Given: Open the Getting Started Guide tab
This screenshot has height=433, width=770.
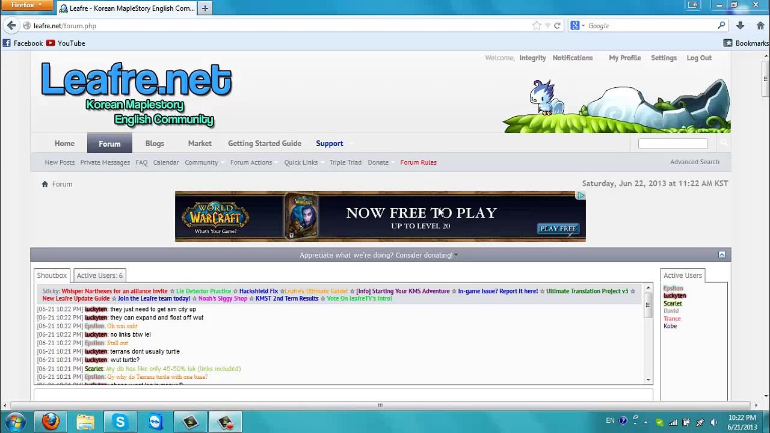Looking at the screenshot, I should coord(265,144).
